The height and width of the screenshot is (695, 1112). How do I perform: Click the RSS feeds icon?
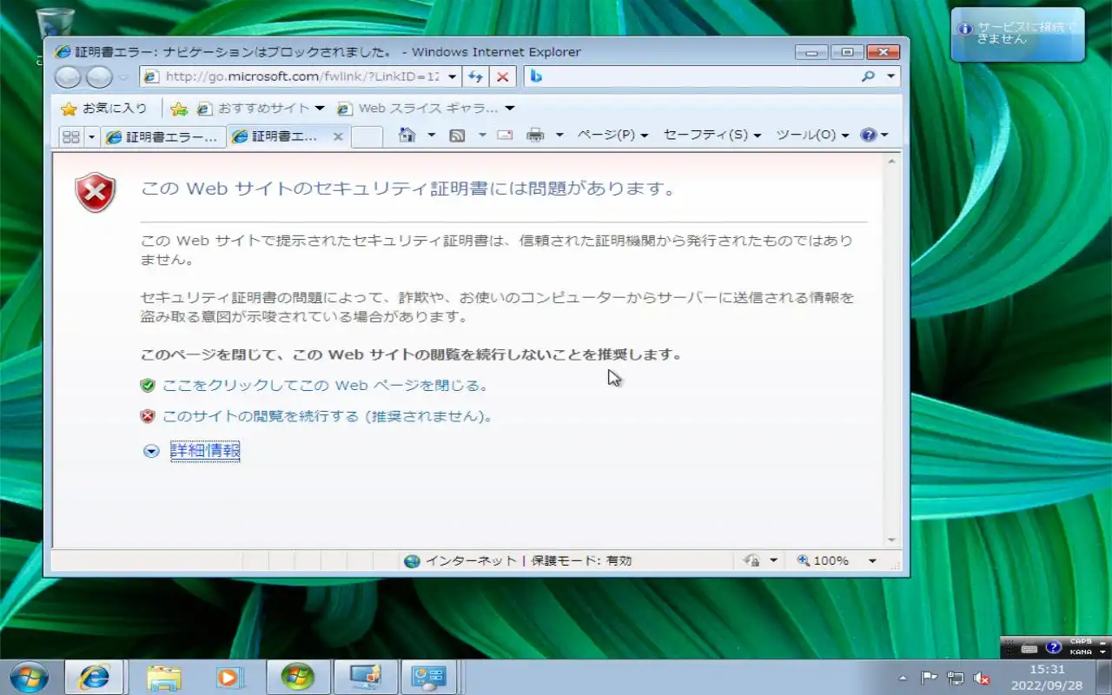[x=457, y=135]
